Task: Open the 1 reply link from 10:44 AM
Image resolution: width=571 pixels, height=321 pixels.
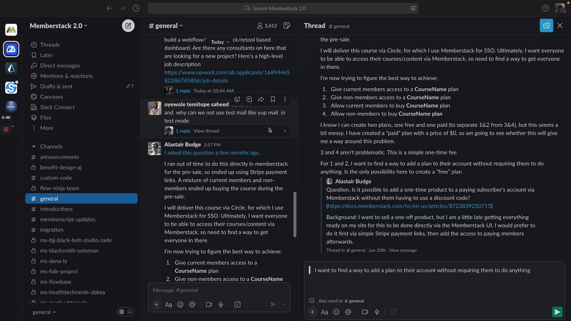Action: point(183,91)
